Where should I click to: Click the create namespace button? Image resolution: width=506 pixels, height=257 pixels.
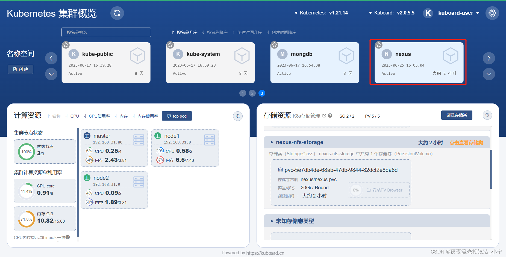pyautogui.click(x=20, y=69)
